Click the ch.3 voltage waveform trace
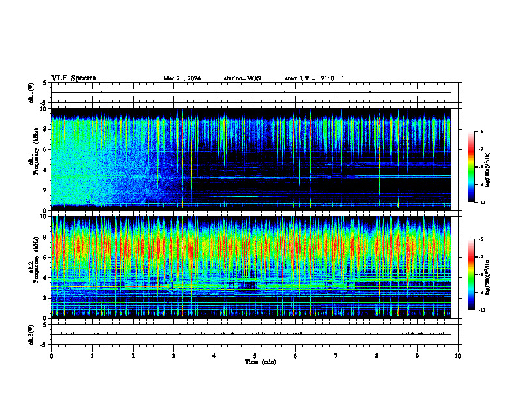This screenshot has width=516, height=399. pyautogui.click(x=251, y=334)
